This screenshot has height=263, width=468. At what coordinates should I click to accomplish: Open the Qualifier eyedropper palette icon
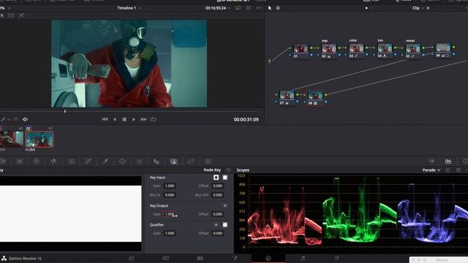(105, 161)
